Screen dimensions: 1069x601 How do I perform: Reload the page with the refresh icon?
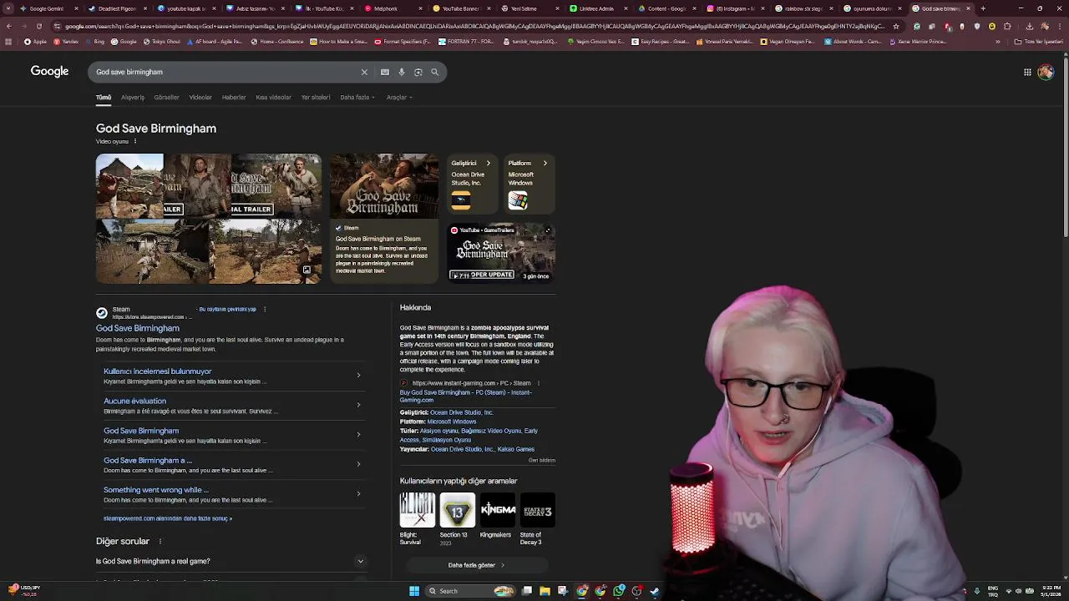(x=39, y=26)
